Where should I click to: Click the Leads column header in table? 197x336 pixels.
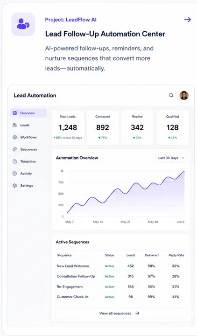point(131,255)
